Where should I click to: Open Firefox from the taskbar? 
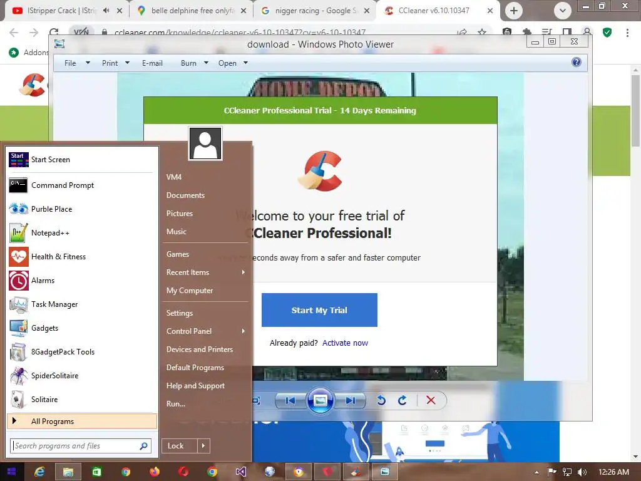coord(155,472)
